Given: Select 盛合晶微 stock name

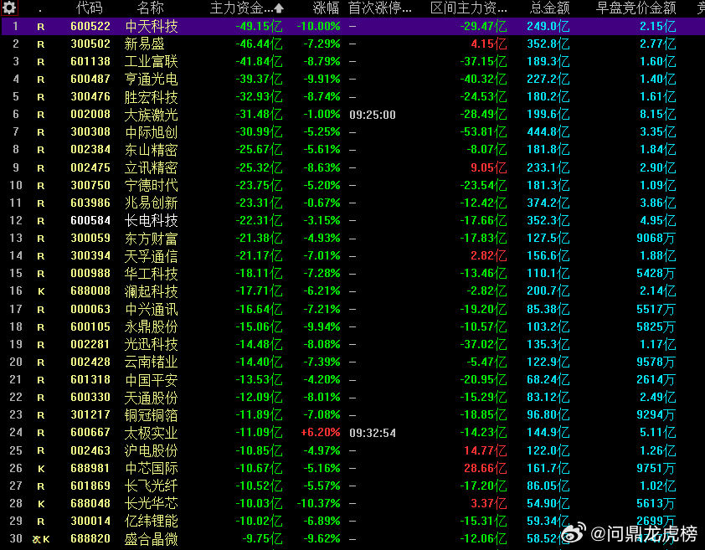Looking at the screenshot, I should 151,539.
